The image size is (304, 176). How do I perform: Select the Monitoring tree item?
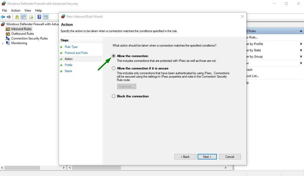[19, 43]
